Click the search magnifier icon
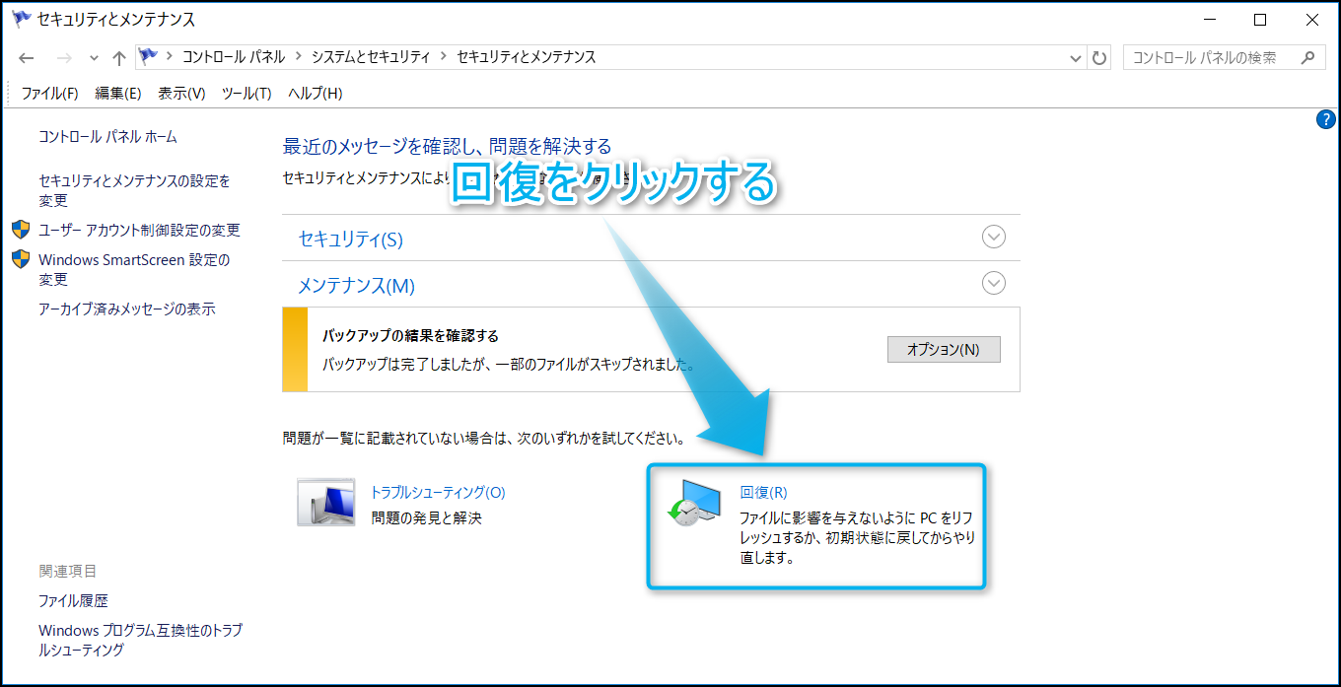This screenshot has height=687, width=1341. tap(1307, 57)
